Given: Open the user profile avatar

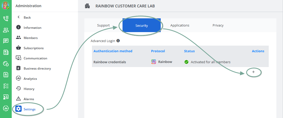Looking at the screenshot, I should pyautogui.click(x=6, y=6).
